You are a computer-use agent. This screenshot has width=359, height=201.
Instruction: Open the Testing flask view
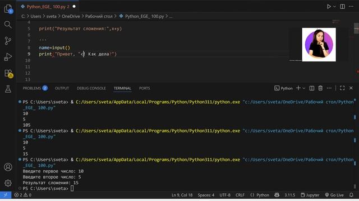(8, 89)
